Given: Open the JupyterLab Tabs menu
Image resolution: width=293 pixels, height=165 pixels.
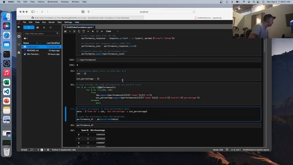Looking at the screenshot, I should point(59,22).
